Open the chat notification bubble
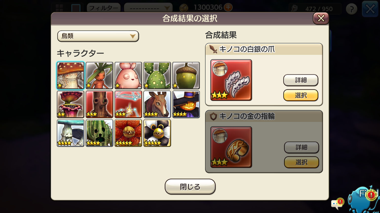Screen dimensions: 380x213 tap(337, 203)
